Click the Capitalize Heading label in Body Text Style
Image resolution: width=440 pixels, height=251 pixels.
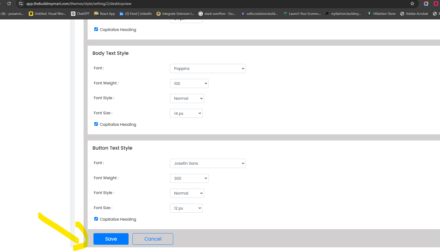click(118, 124)
